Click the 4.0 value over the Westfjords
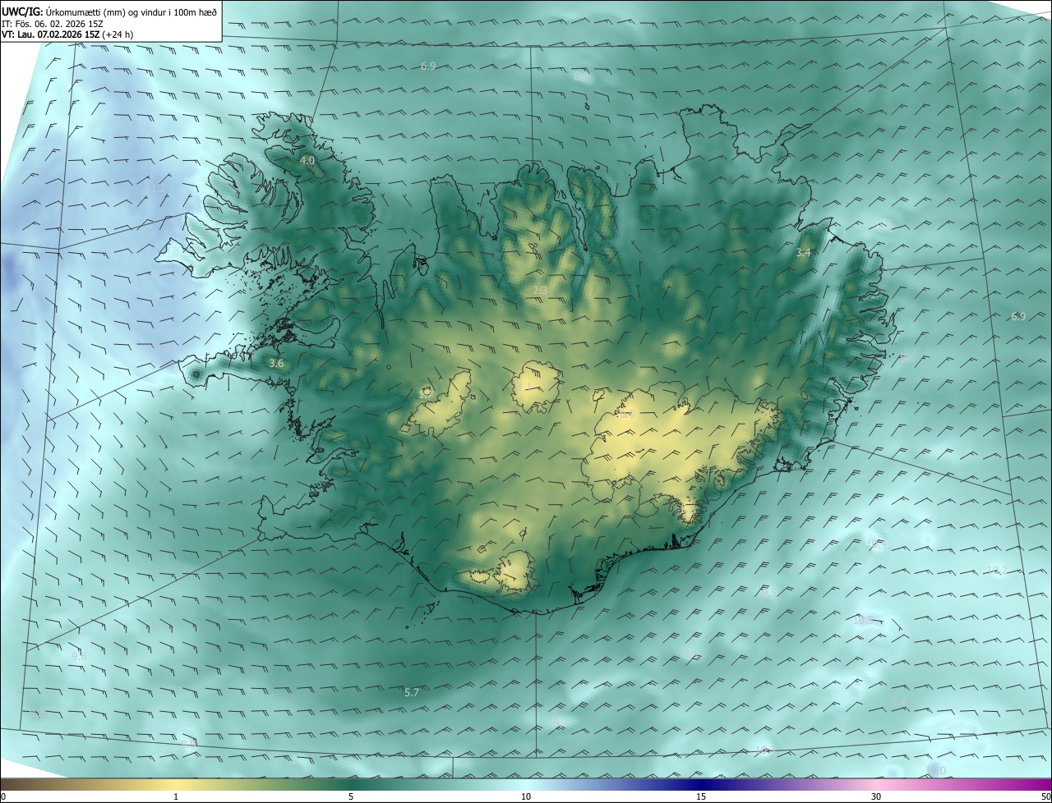This screenshot has height=803, width=1052. (307, 161)
